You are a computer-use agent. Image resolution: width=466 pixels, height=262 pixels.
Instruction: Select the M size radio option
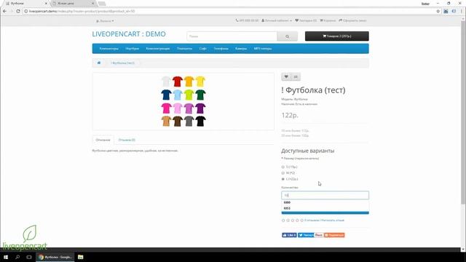283,173
